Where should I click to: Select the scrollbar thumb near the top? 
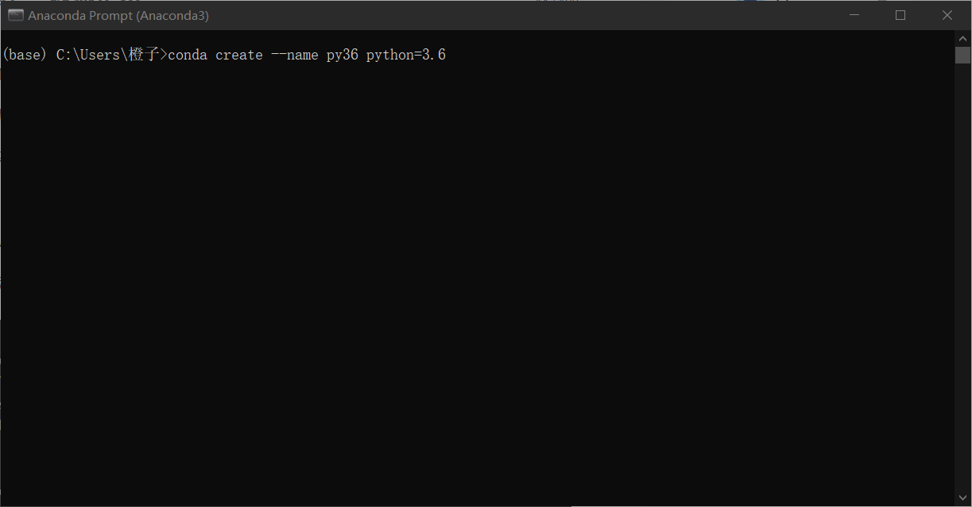click(962, 54)
